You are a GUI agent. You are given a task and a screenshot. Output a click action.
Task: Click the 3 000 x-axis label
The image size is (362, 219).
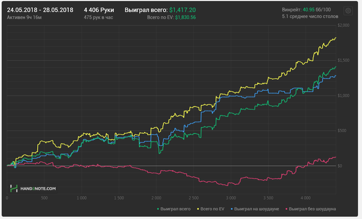point(231,198)
